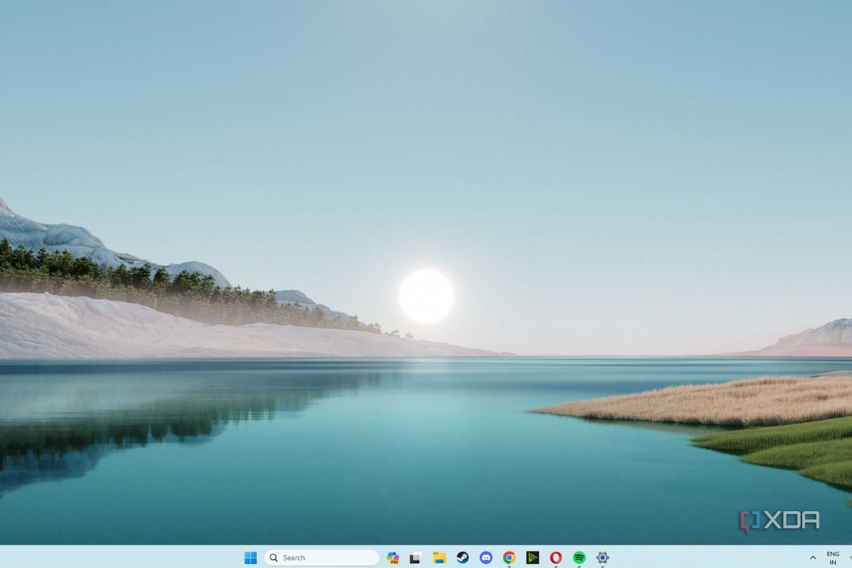
Task: Open Google Chrome
Action: (509, 558)
